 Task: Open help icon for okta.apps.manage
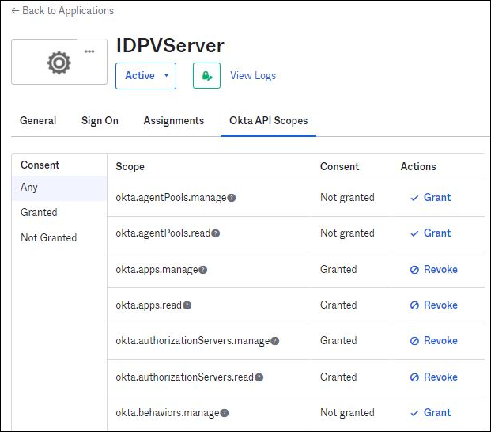coord(203,270)
